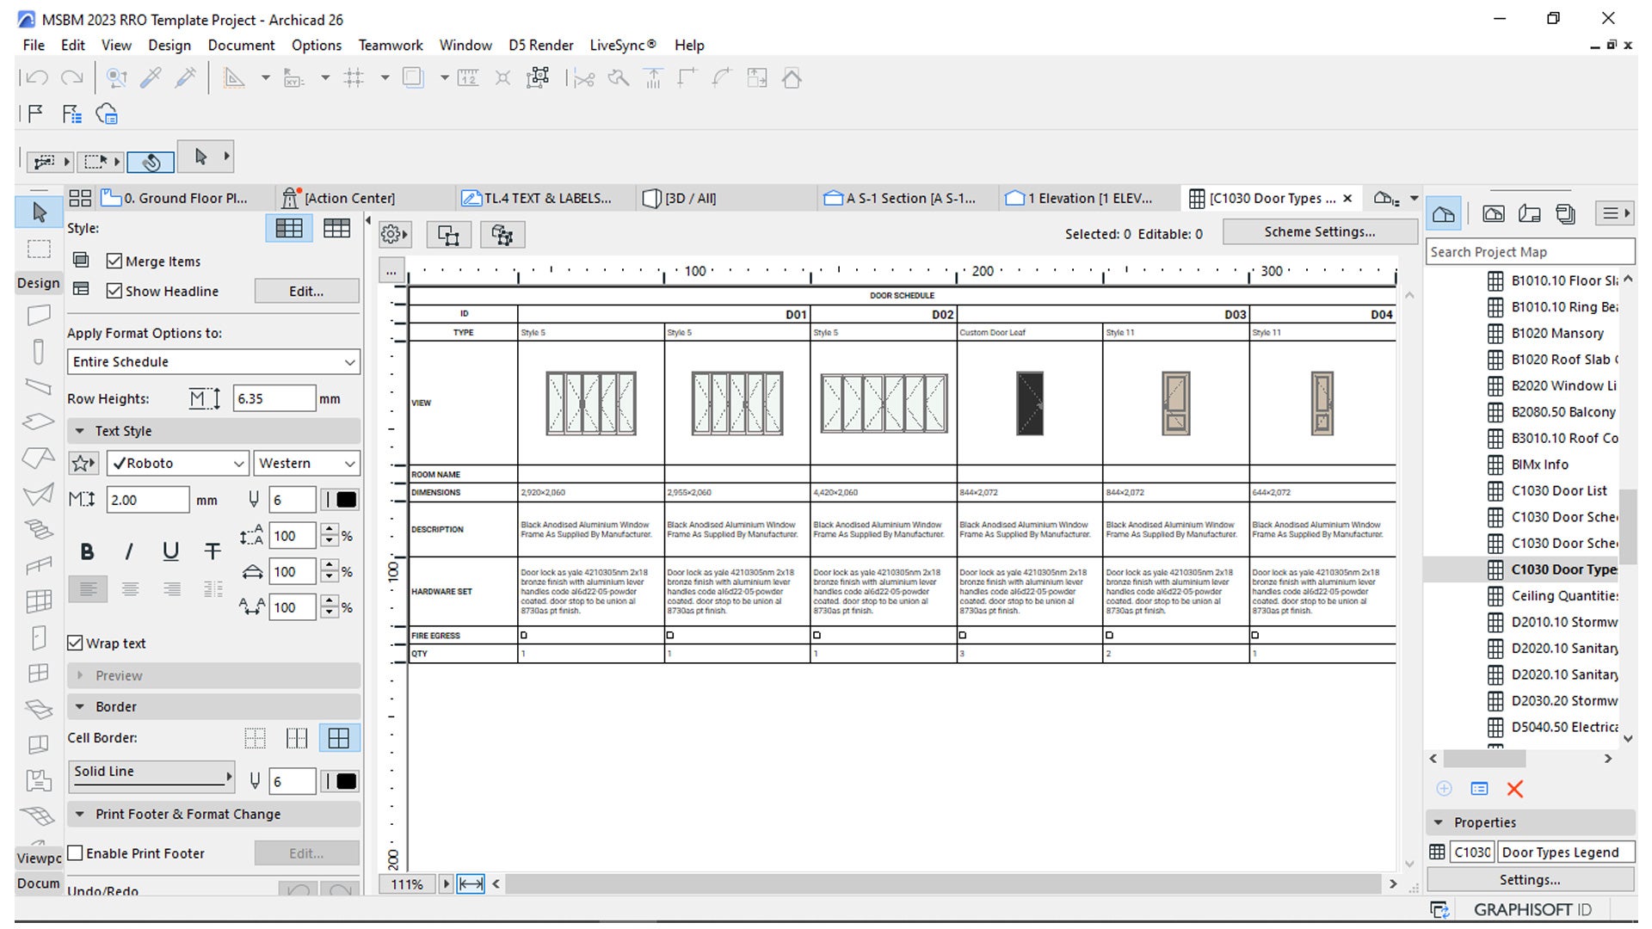Open the Teamwork menu
This screenshot has height=929, width=1652.
coord(391,45)
